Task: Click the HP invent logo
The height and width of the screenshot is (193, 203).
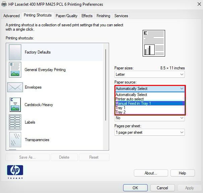Action: (15, 172)
